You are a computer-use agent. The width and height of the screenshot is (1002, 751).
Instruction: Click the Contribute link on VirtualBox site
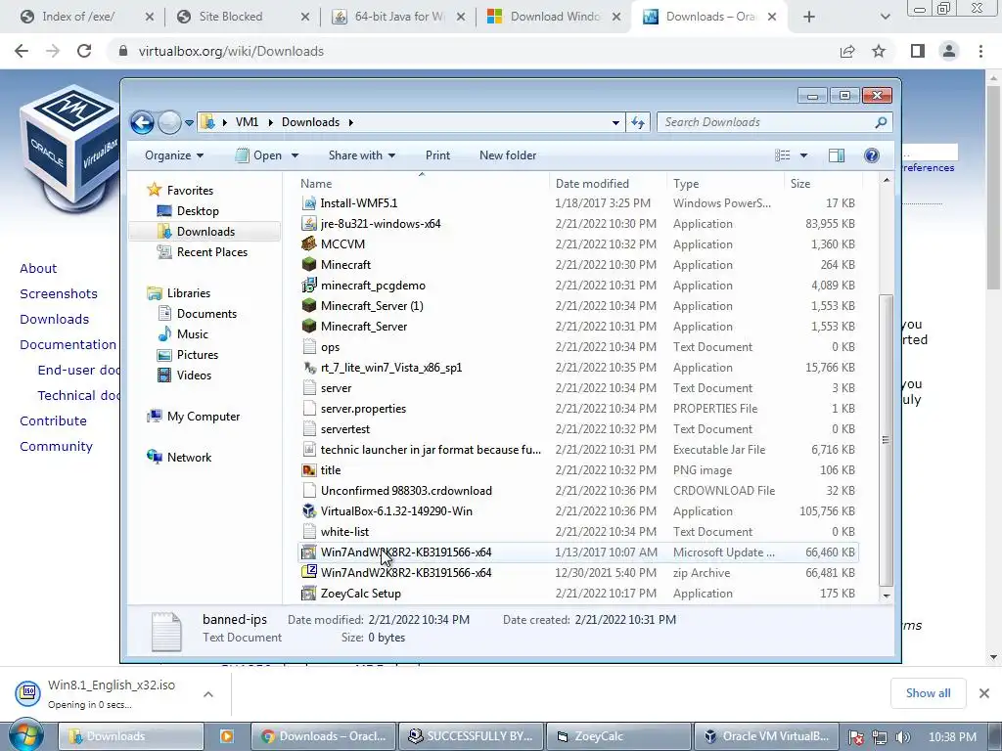tap(53, 420)
